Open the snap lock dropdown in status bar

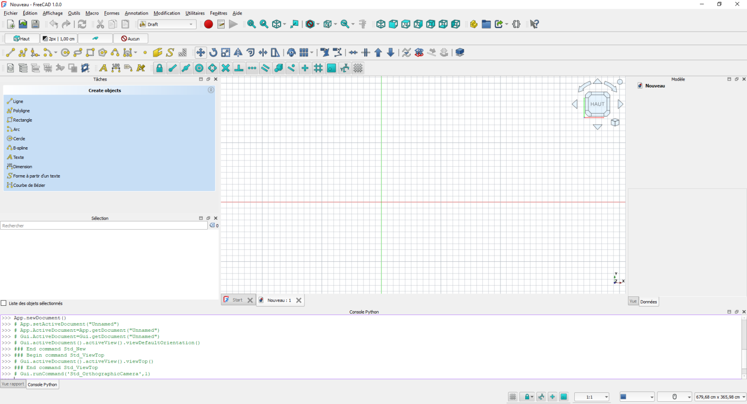click(x=532, y=397)
